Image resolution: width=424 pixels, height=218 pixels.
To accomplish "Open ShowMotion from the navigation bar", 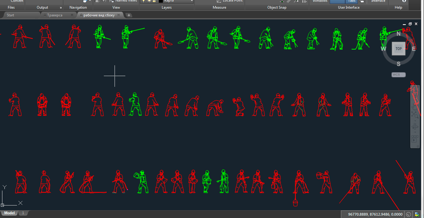I will pos(415,139).
